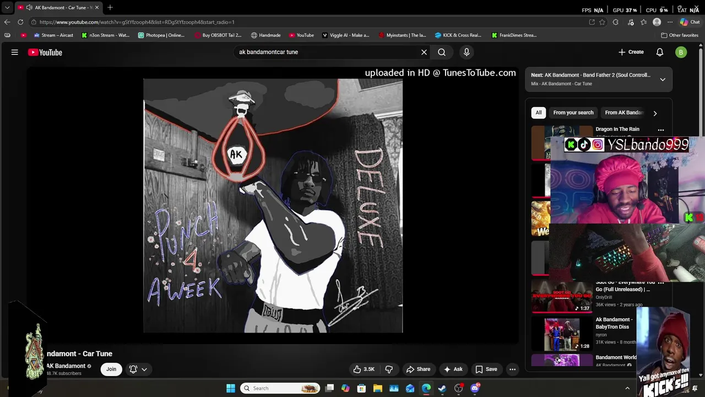Open OBS Studio from taskbar

[x=458, y=388]
